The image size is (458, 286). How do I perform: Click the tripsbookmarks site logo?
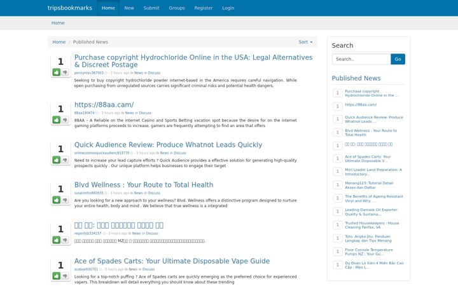click(70, 8)
